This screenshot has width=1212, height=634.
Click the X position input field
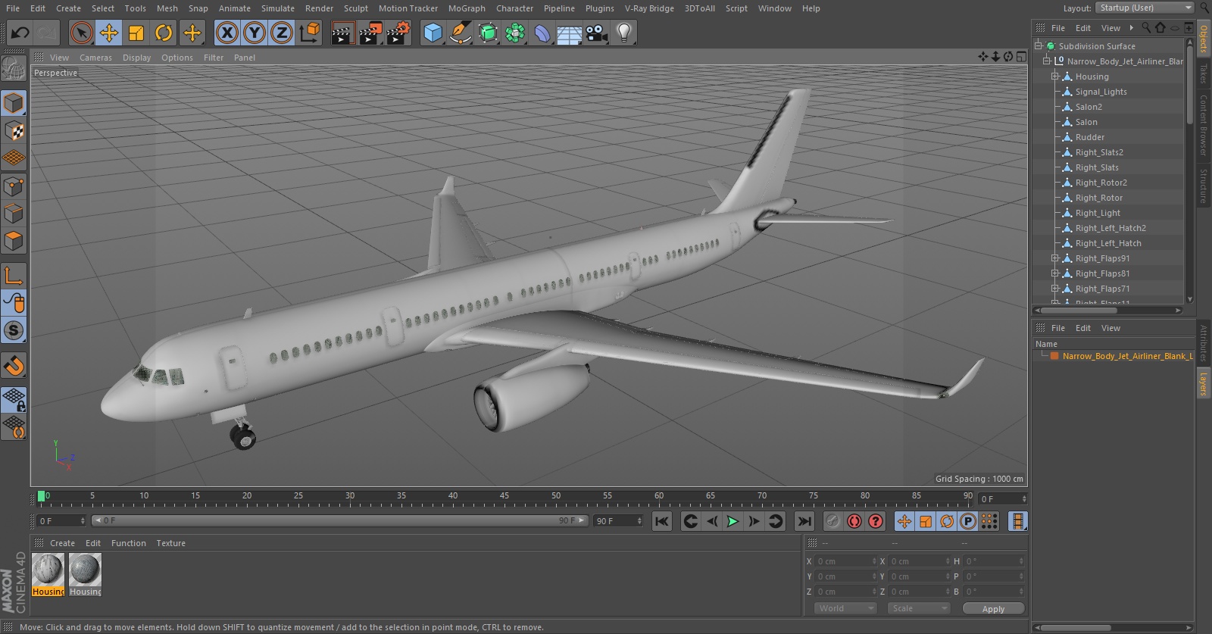[845, 561]
